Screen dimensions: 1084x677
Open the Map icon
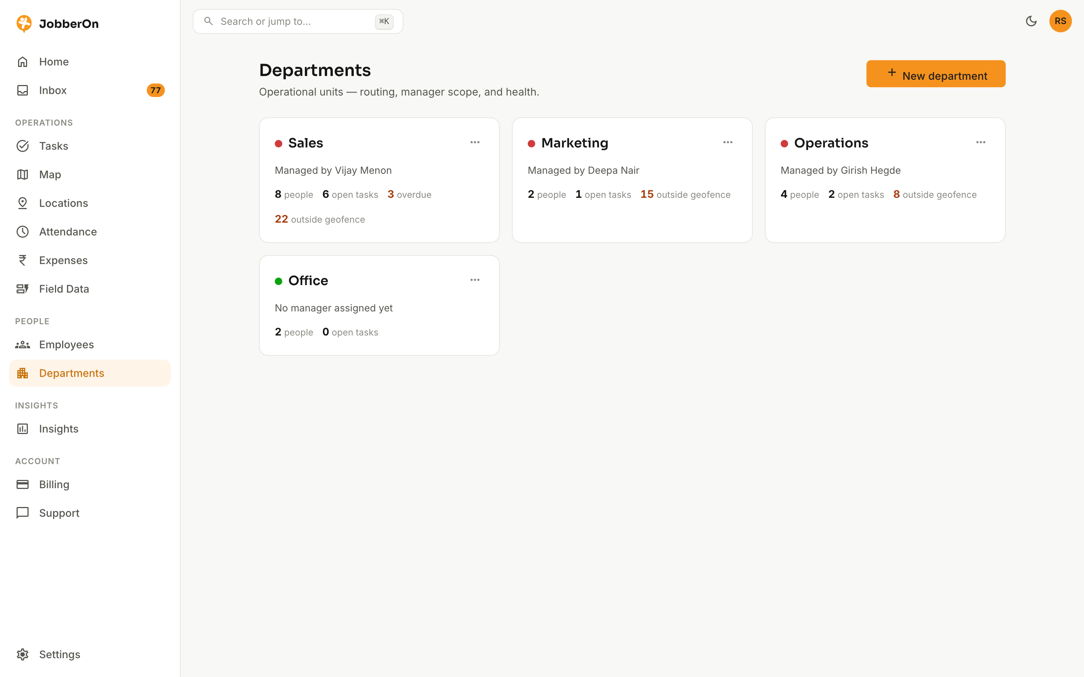[23, 175]
